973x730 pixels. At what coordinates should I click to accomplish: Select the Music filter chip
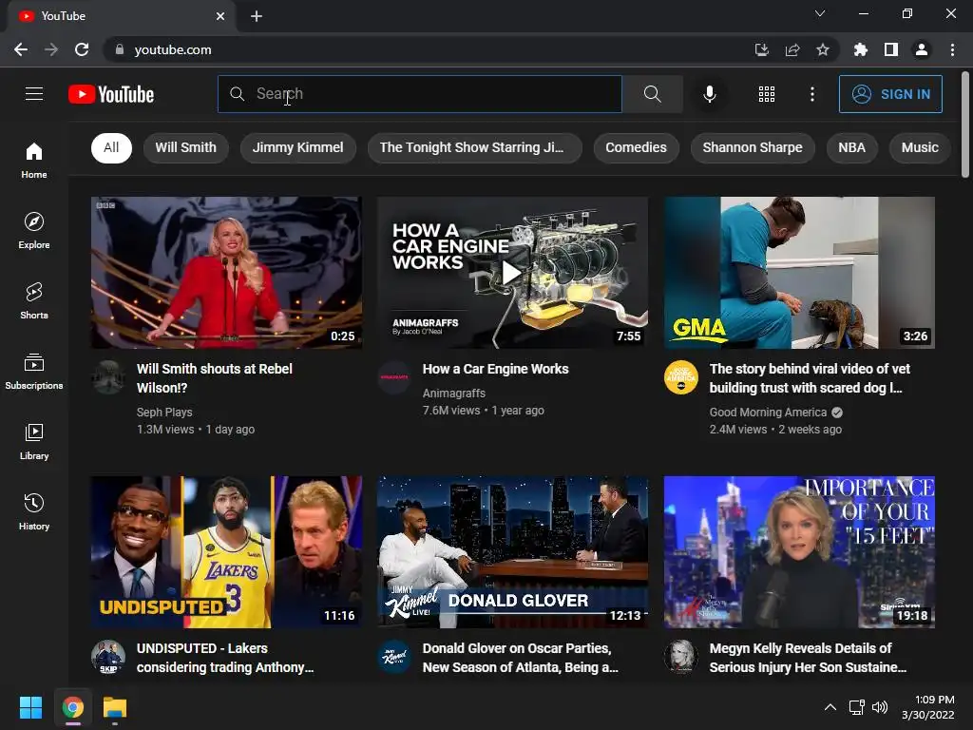click(x=920, y=147)
